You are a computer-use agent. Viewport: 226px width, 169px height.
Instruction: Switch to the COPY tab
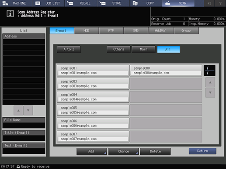(146, 3)
